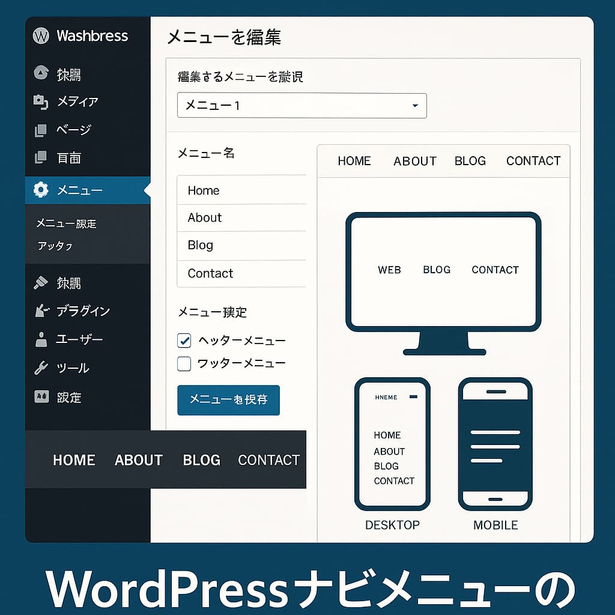
Task: Open 設定 in the sidebar
Action: pos(69,398)
